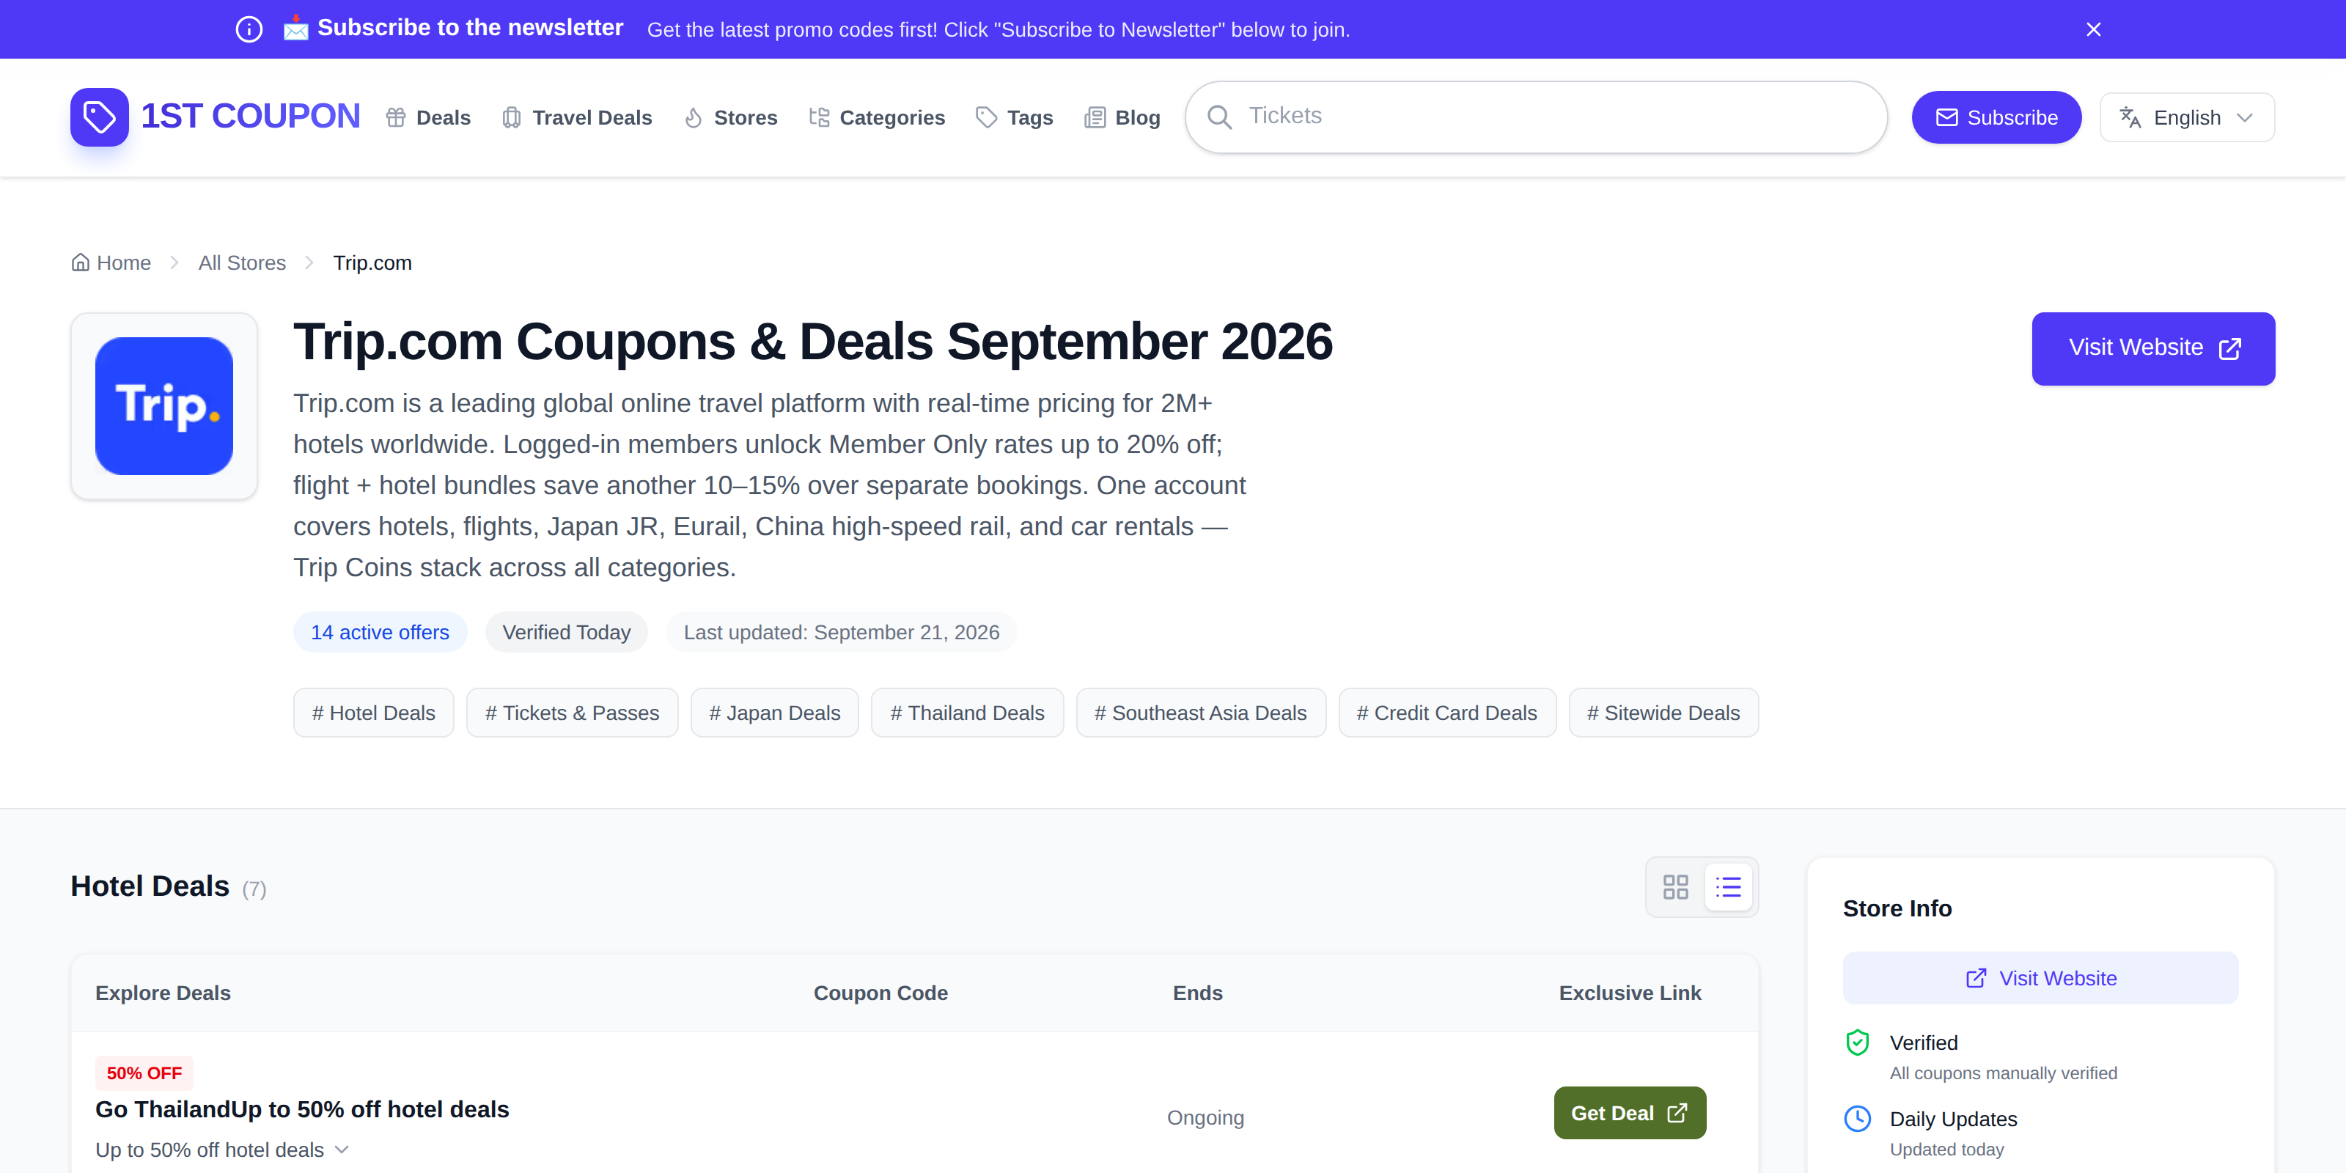This screenshot has width=2346, height=1173.
Task: Expand Up to 50% off hotel deals details
Action: [222, 1150]
